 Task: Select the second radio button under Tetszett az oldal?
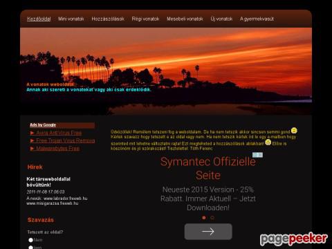point(30,248)
